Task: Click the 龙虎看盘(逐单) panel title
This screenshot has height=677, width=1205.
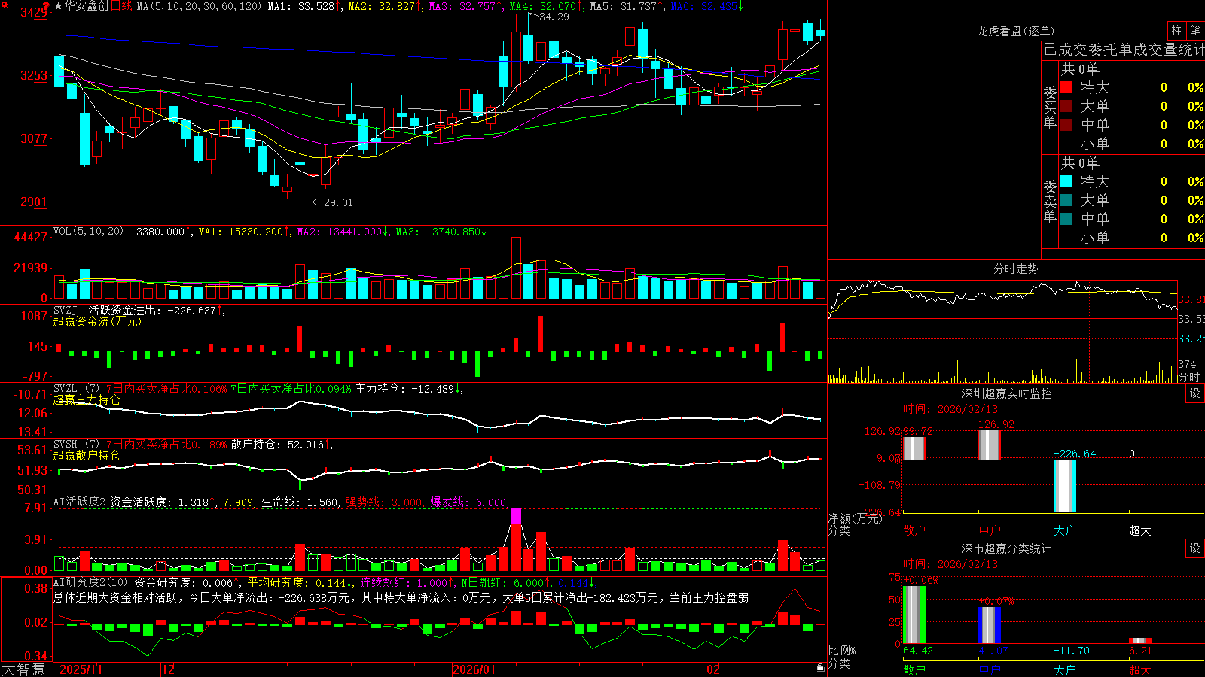Action: [1015, 31]
